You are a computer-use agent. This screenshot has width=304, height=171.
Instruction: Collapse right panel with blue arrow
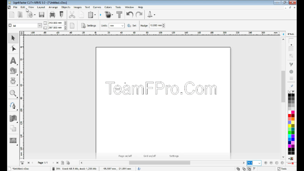[x=284, y=34]
